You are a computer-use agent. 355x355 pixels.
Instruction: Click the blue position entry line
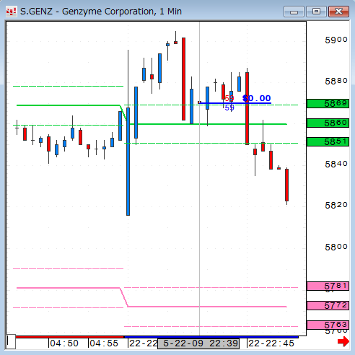[x=235, y=103]
